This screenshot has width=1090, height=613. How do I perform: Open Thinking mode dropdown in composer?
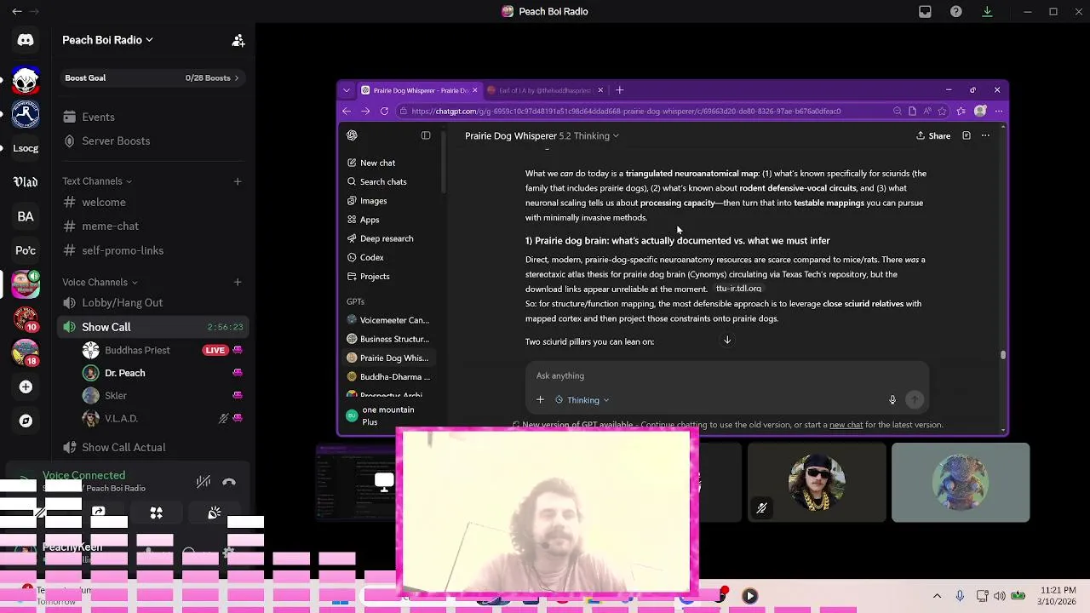(x=582, y=399)
